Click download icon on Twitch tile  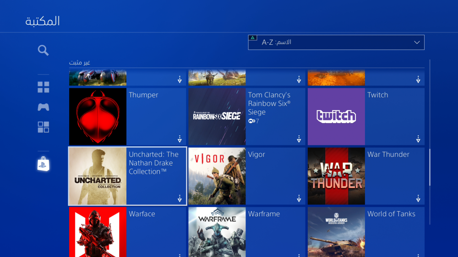418,139
